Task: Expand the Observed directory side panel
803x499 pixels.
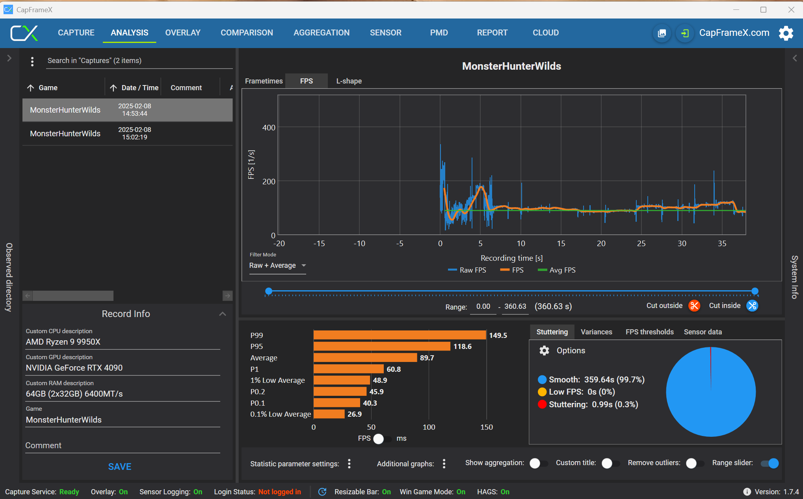Action: pyautogui.click(x=9, y=58)
